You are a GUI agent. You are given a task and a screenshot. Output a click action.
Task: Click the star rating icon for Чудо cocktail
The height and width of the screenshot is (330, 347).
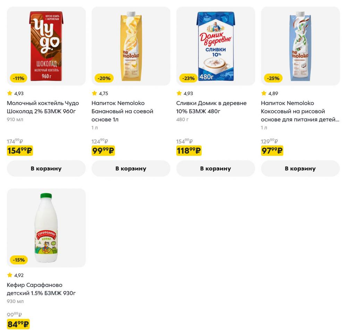(10, 93)
